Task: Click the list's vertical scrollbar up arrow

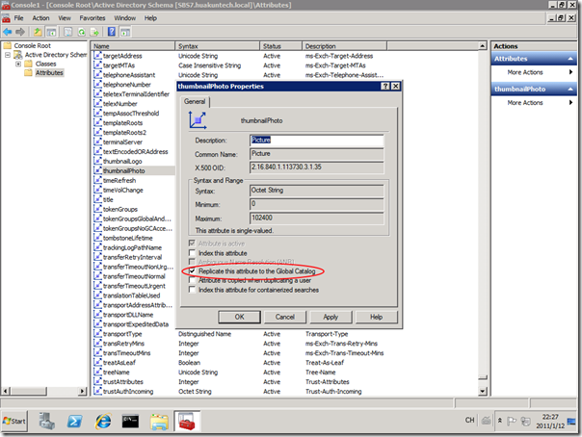Action: point(483,46)
